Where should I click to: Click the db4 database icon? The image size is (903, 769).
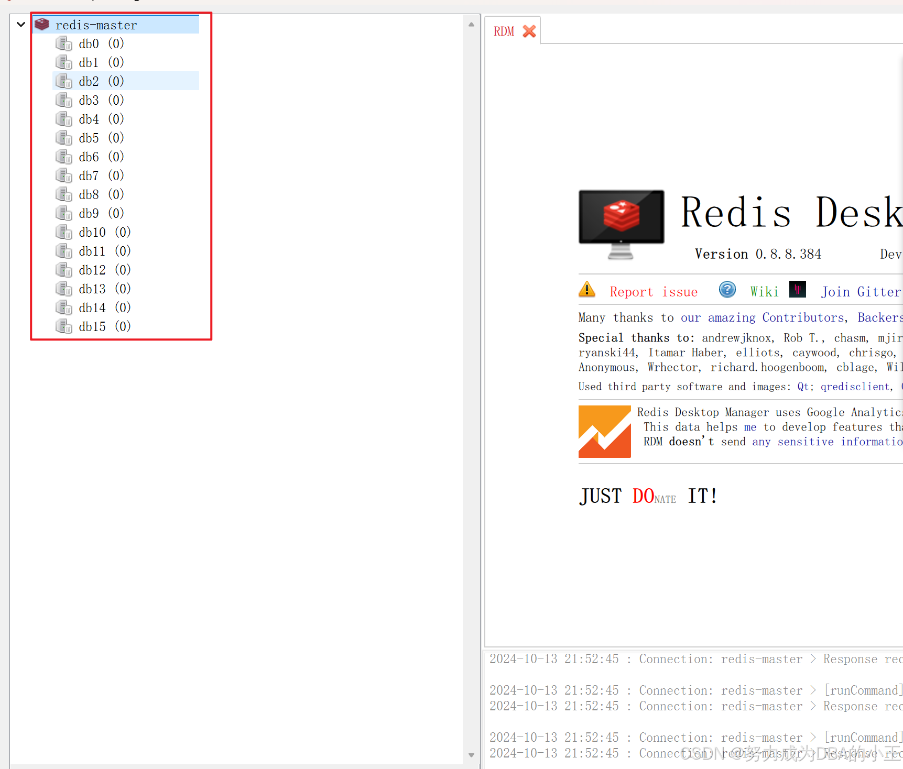click(64, 119)
